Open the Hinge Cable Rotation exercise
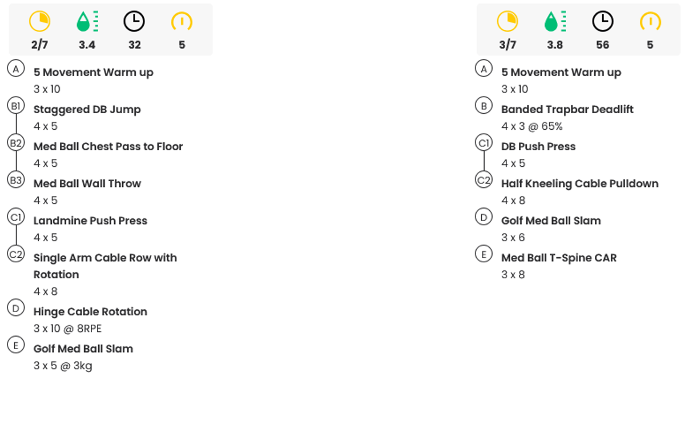The height and width of the screenshot is (424, 685). [x=90, y=312]
